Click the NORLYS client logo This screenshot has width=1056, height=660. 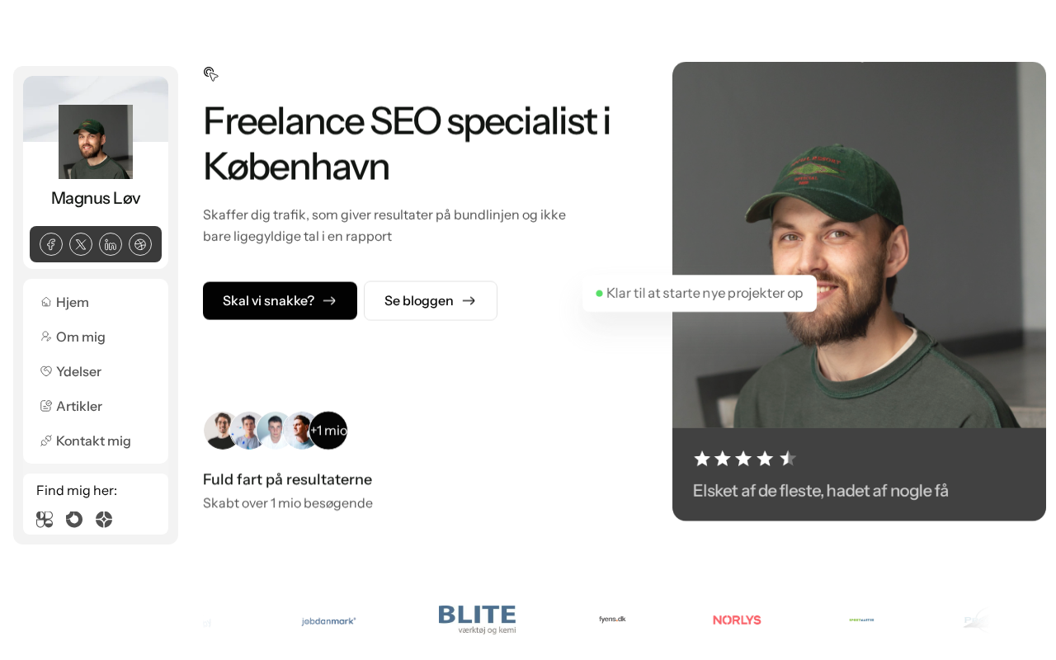(737, 620)
